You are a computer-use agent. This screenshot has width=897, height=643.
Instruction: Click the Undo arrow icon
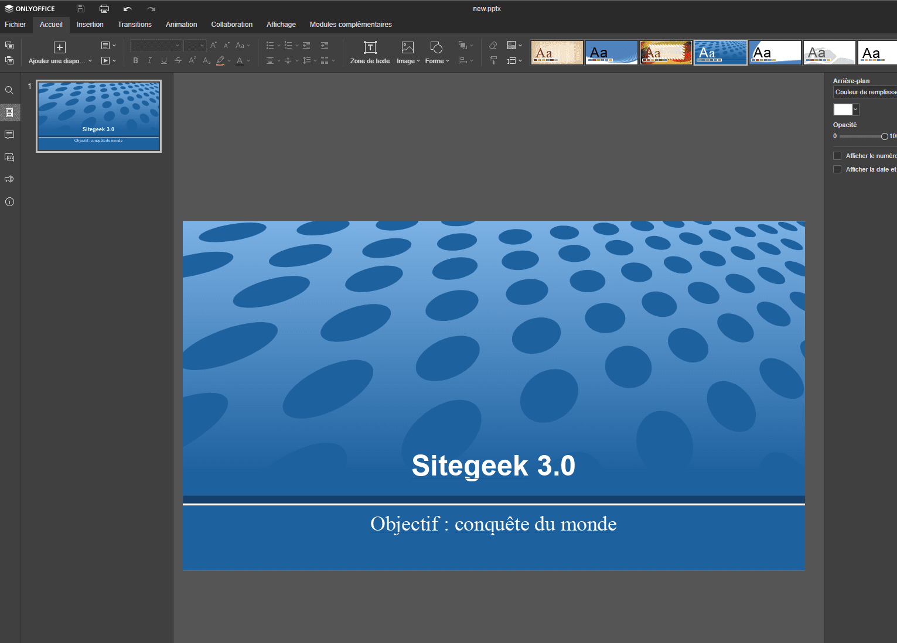(x=128, y=9)
